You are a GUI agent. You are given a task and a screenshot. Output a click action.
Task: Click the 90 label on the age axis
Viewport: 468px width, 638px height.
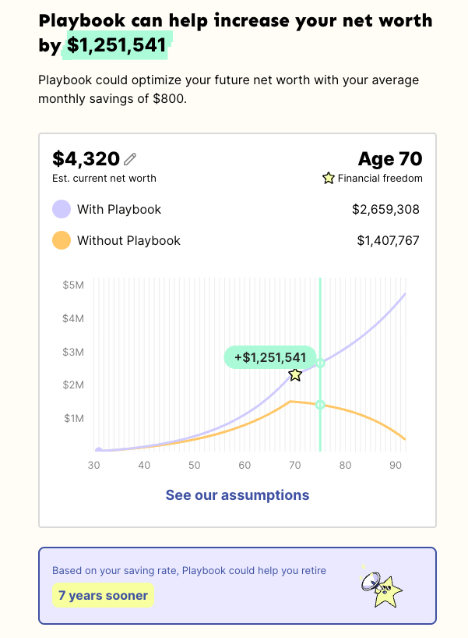click(x=395, y=465)
